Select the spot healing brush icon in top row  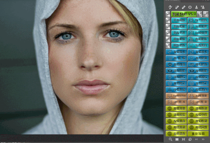pyautogui.click(x=170, y=7)
